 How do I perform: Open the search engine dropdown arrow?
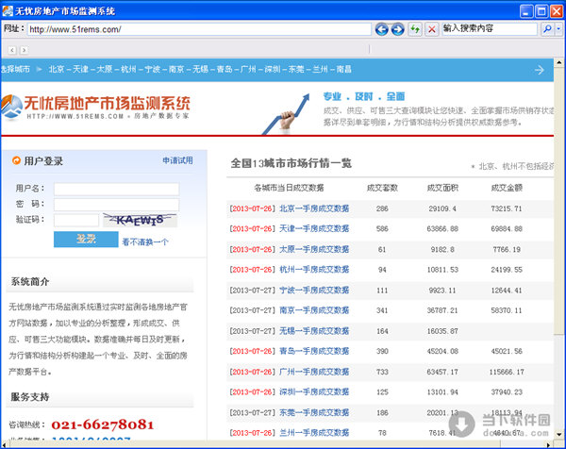(558, 29)
